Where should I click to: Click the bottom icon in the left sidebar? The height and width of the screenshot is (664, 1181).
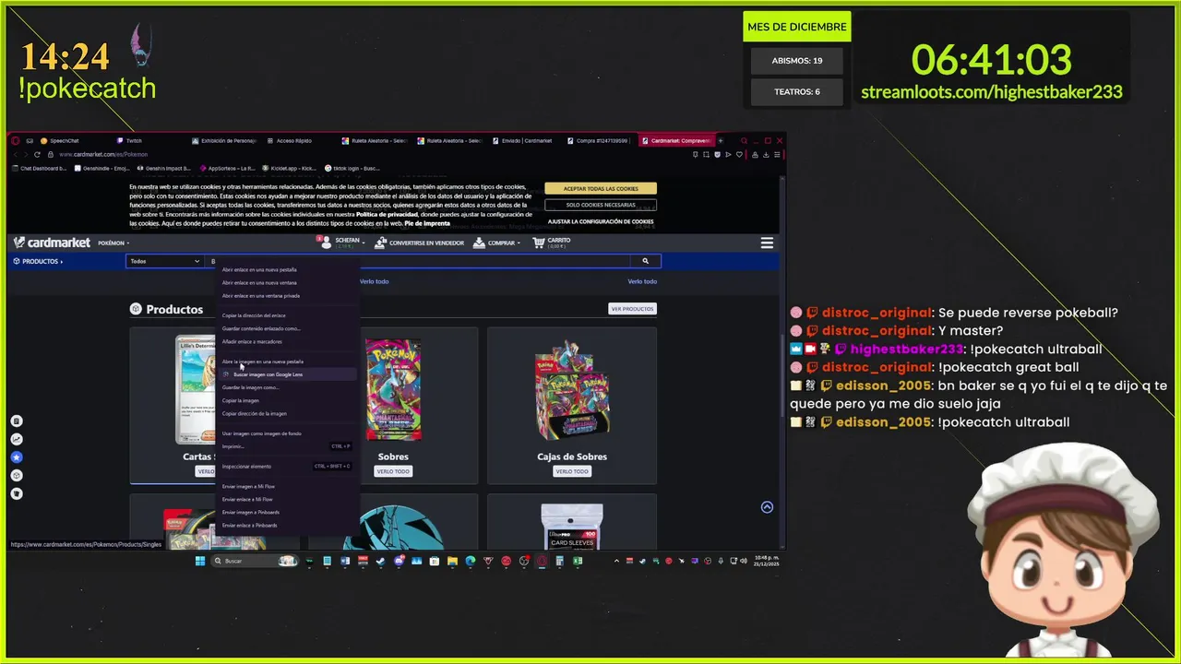16,494
